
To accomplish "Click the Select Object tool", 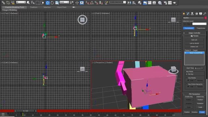I will (28, 3).
